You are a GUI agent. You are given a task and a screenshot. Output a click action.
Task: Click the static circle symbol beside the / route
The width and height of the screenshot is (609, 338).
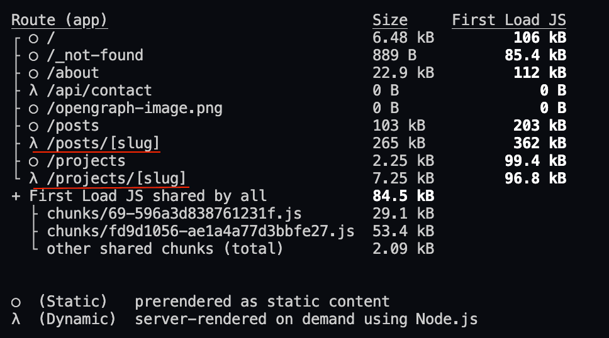[34, 38]
